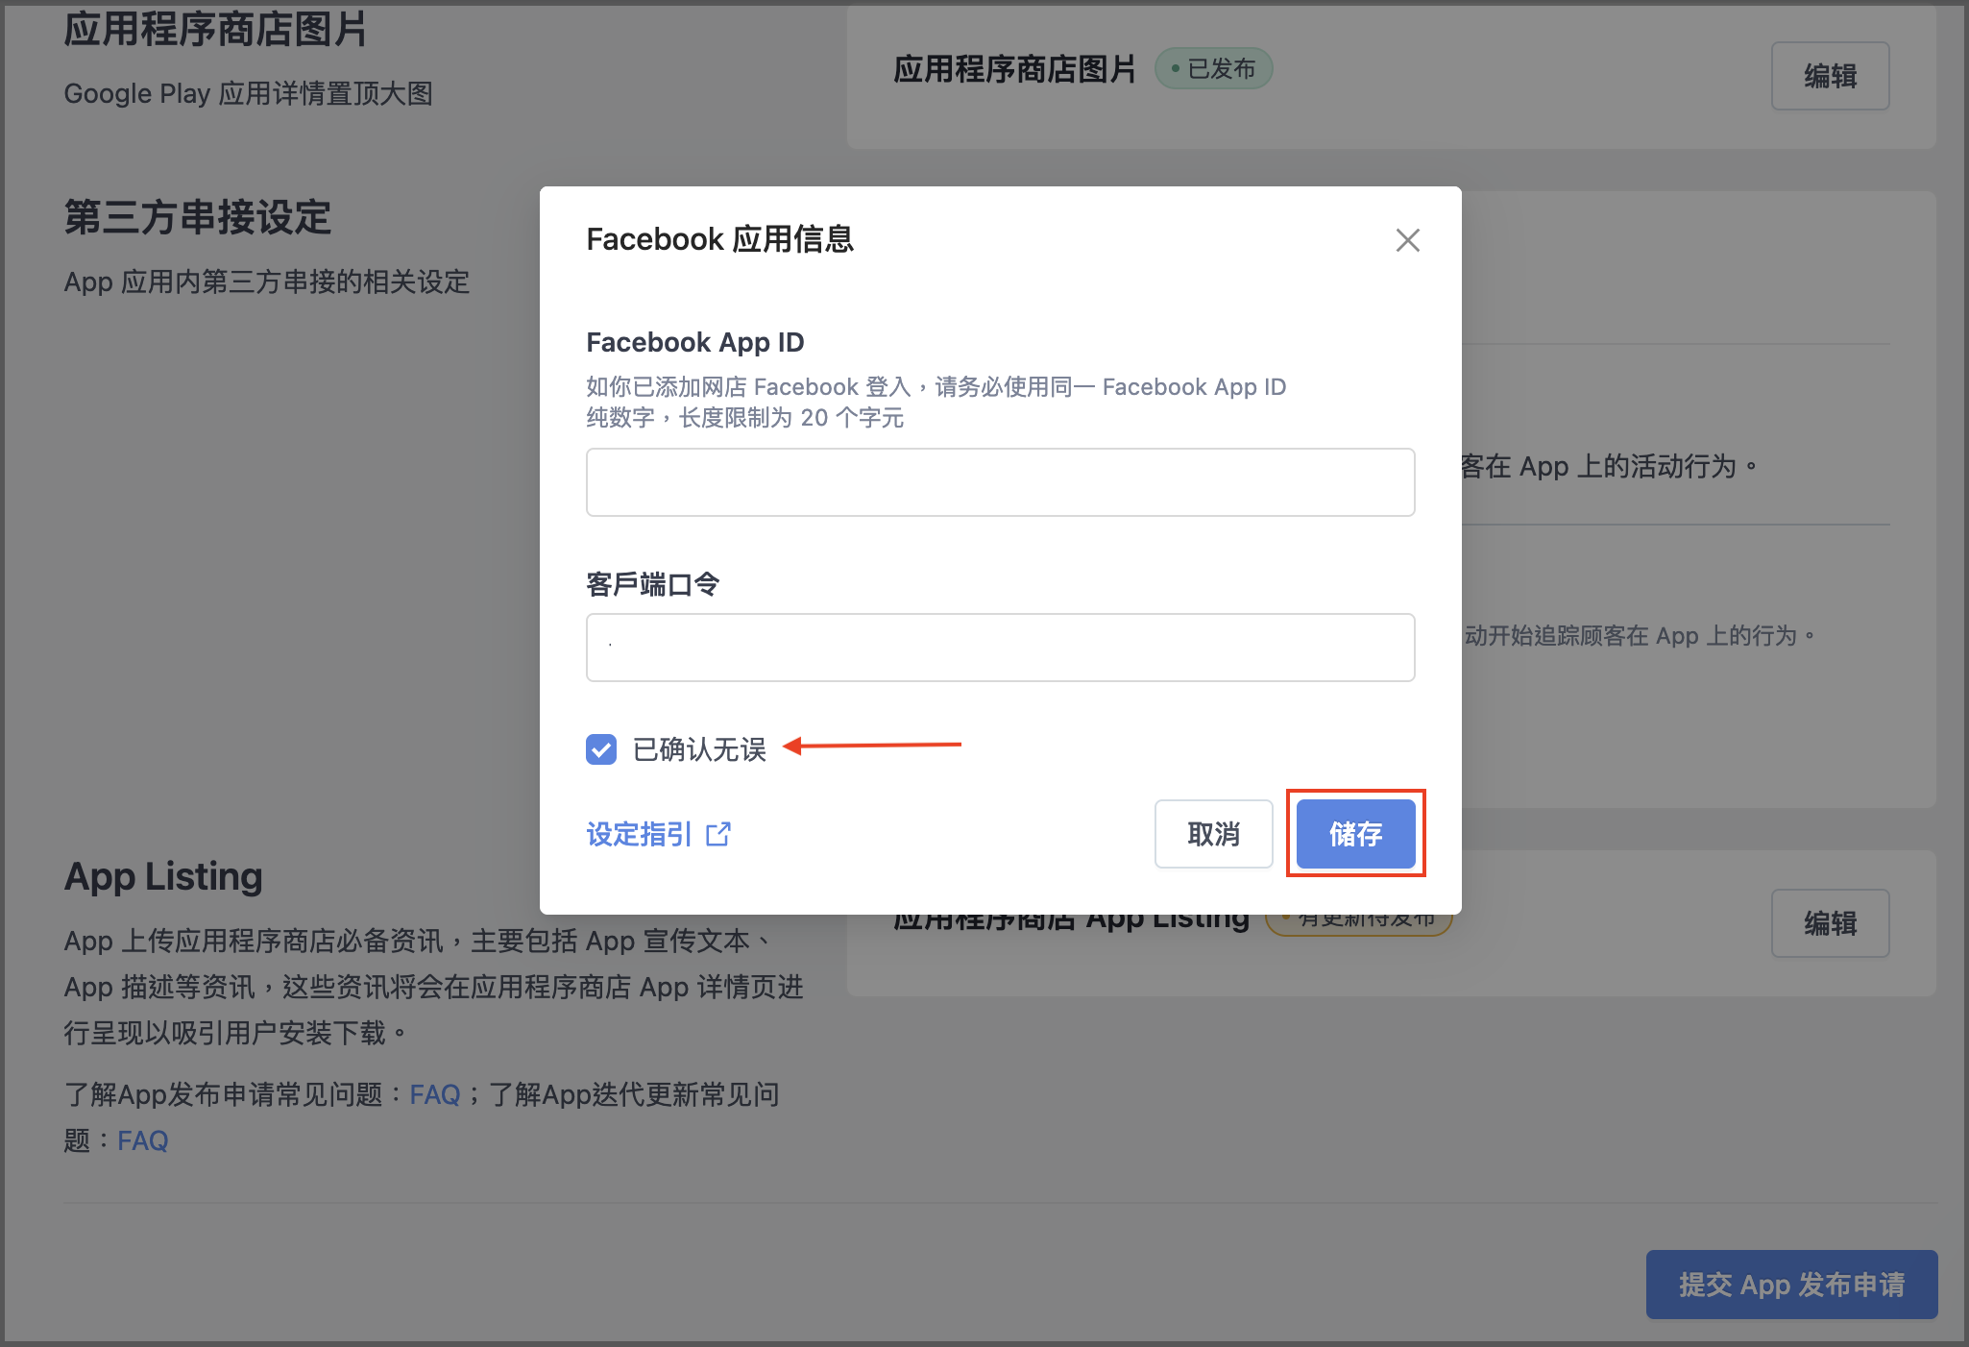This screenshot has width=1969, height=1347.
Task: Open the second FAQ link about App迭代更新
Action: coord(143,1140)
